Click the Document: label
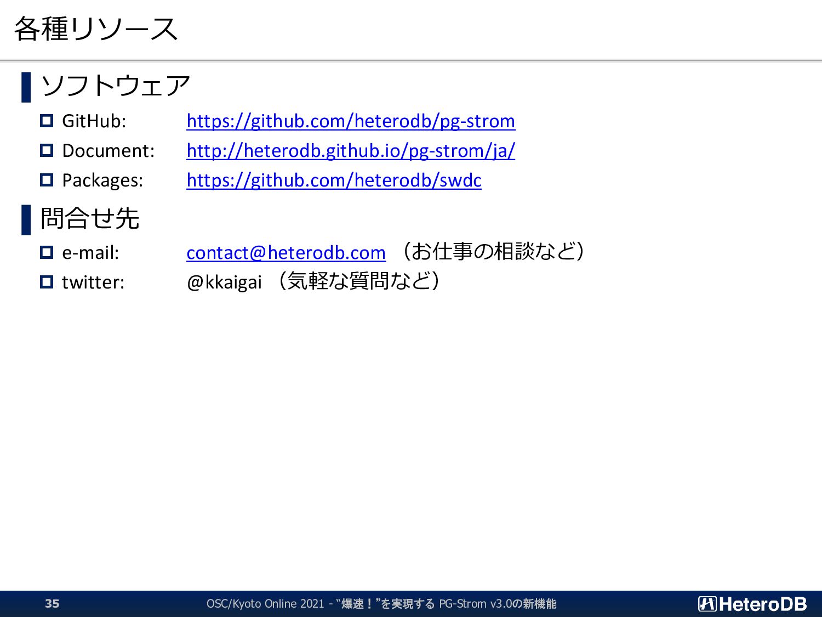Screen dimensions: 822x617 point(109,151)
